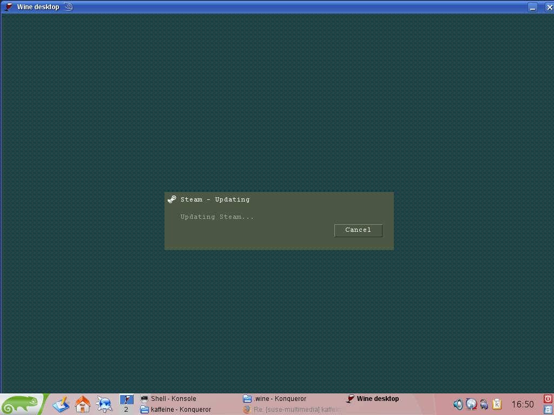Switch to virtual desktop 2 in pager
554x415 pixels.
pos(127,410)
